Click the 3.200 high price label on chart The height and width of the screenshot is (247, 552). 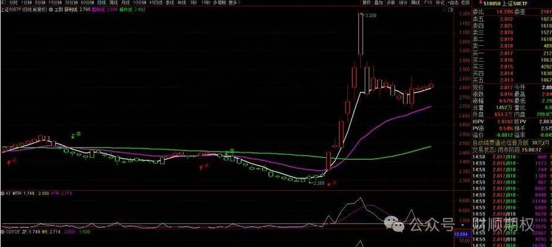tap(371, 15)
